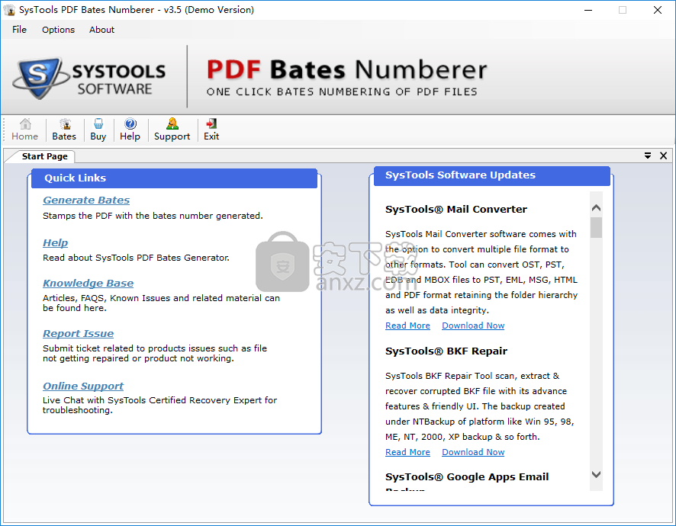The height and width of the screenshot is (526, 676).
Task: Download Now for SysTools BKF Repair
Action: (473, 452)
